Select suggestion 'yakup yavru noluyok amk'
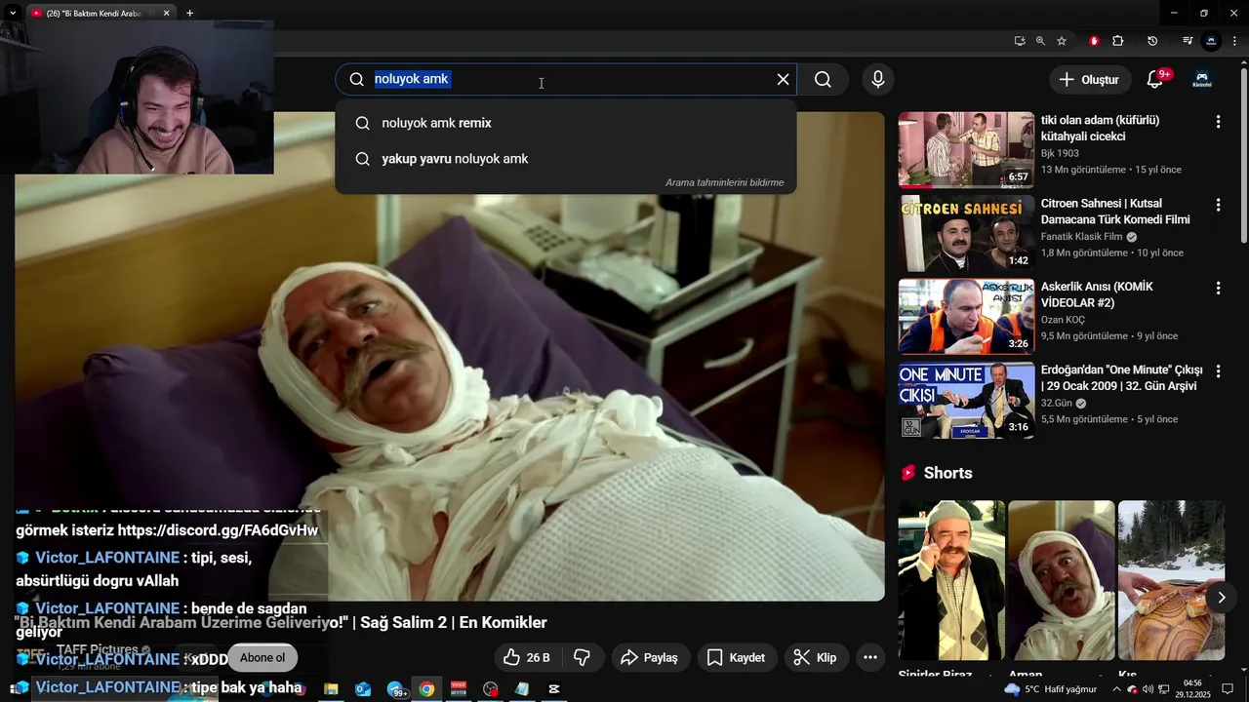Screen dimensions: 1249x702 click(x=565, y=159)
